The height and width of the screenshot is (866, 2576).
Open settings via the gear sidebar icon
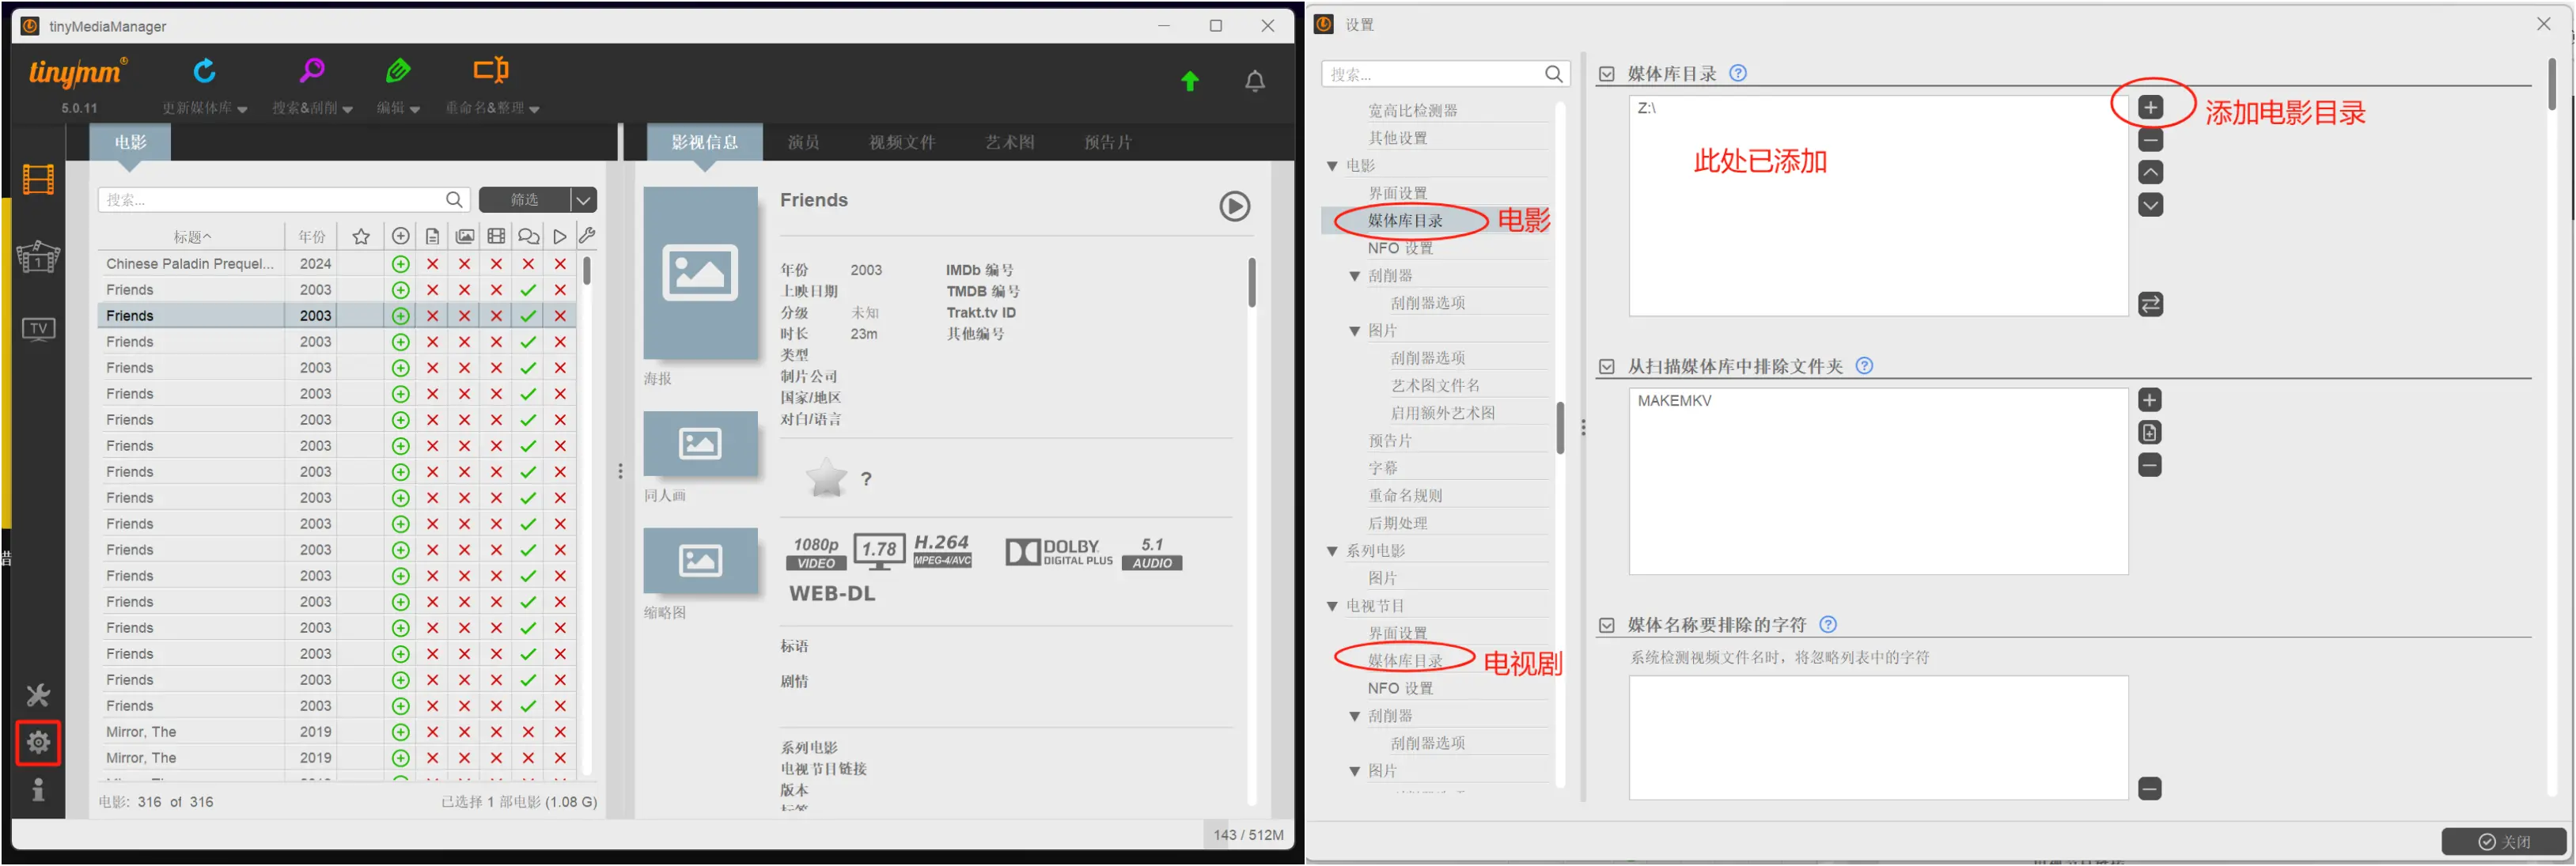coord(38,743)
